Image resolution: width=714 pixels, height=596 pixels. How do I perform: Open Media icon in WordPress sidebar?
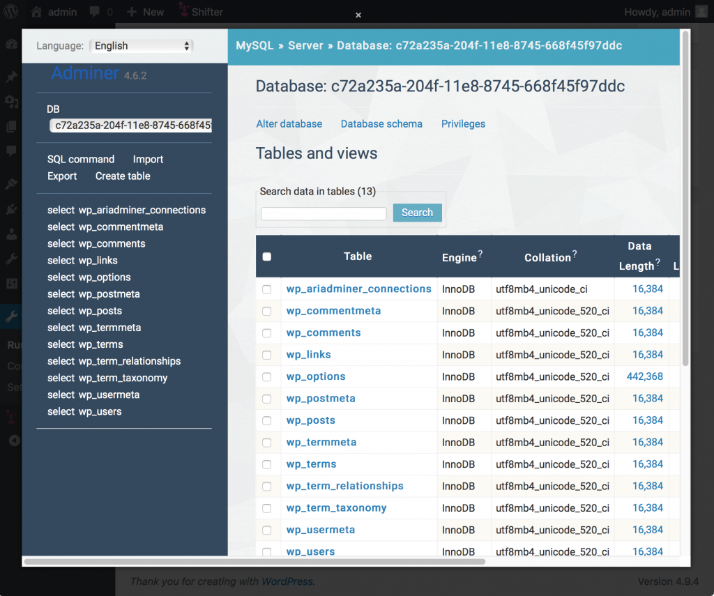click(11, 102)
